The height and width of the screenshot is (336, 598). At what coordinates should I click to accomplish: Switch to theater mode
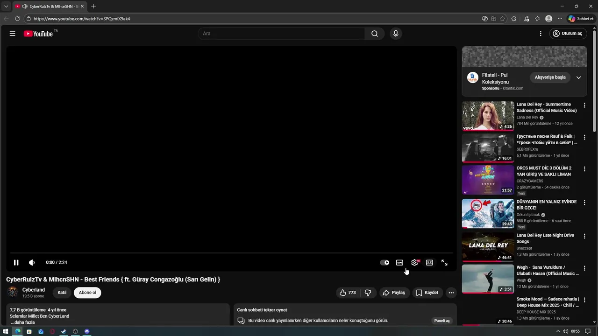(x=429, y=263)
